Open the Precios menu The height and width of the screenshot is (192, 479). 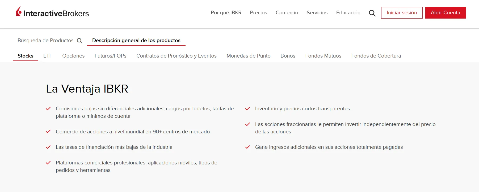[258, 13]
